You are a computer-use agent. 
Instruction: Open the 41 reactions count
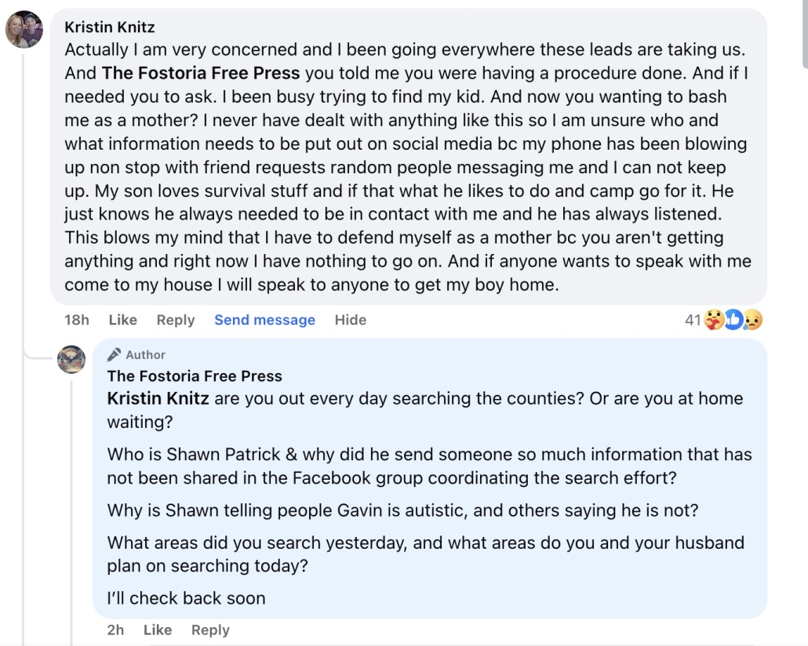point(693,321)
